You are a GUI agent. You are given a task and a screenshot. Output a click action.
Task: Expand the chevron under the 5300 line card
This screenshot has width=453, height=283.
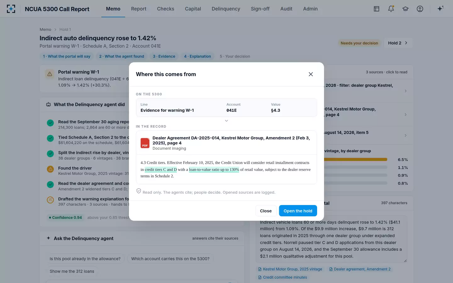[226, 121]
